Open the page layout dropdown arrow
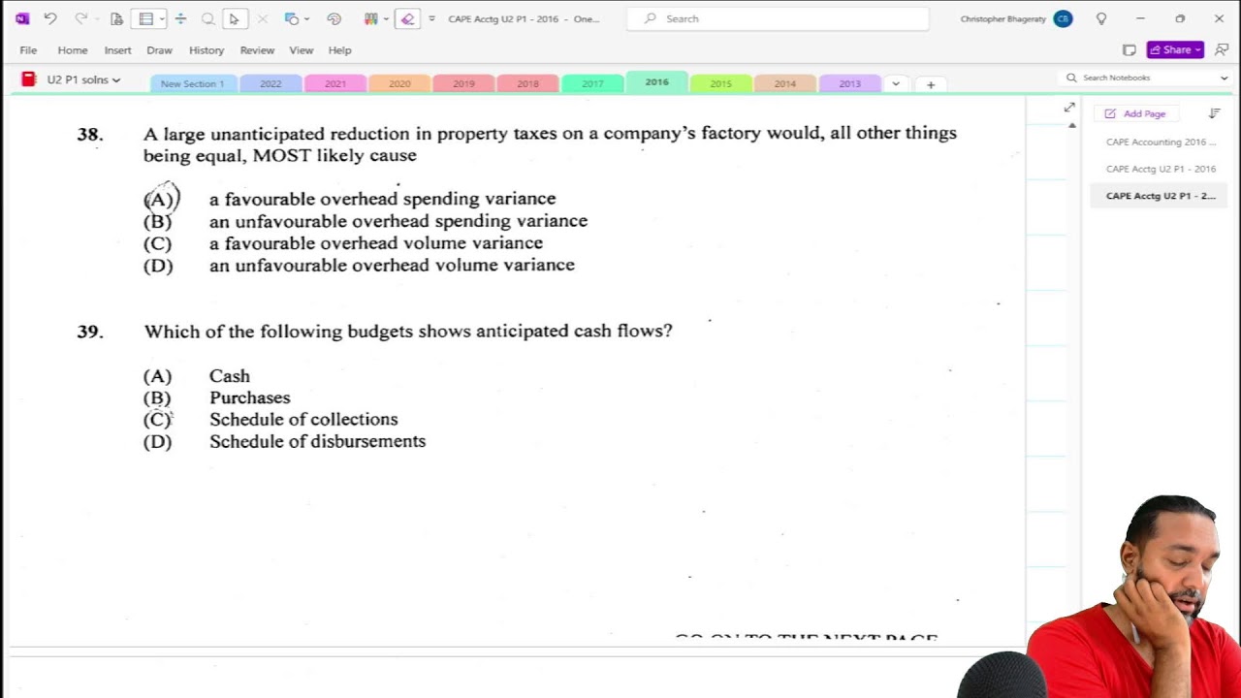Image resolution: width=1241 pixels, height=698 pixels. (x=162, y=18)
